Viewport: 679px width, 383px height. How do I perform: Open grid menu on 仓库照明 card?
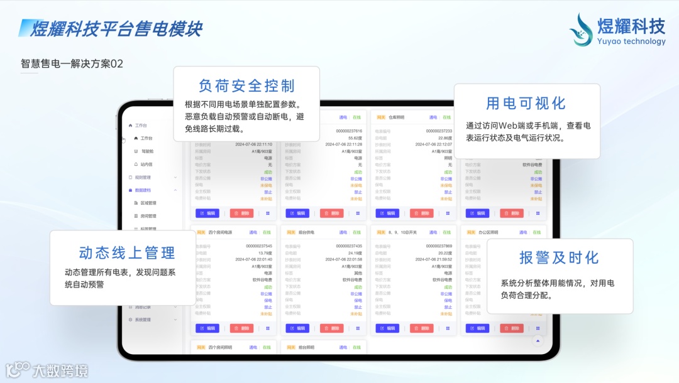point(448,213)
